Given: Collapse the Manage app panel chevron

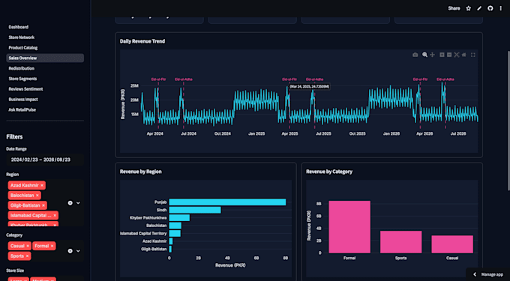Looking at the screenshot, I should [x=475, y=274].
